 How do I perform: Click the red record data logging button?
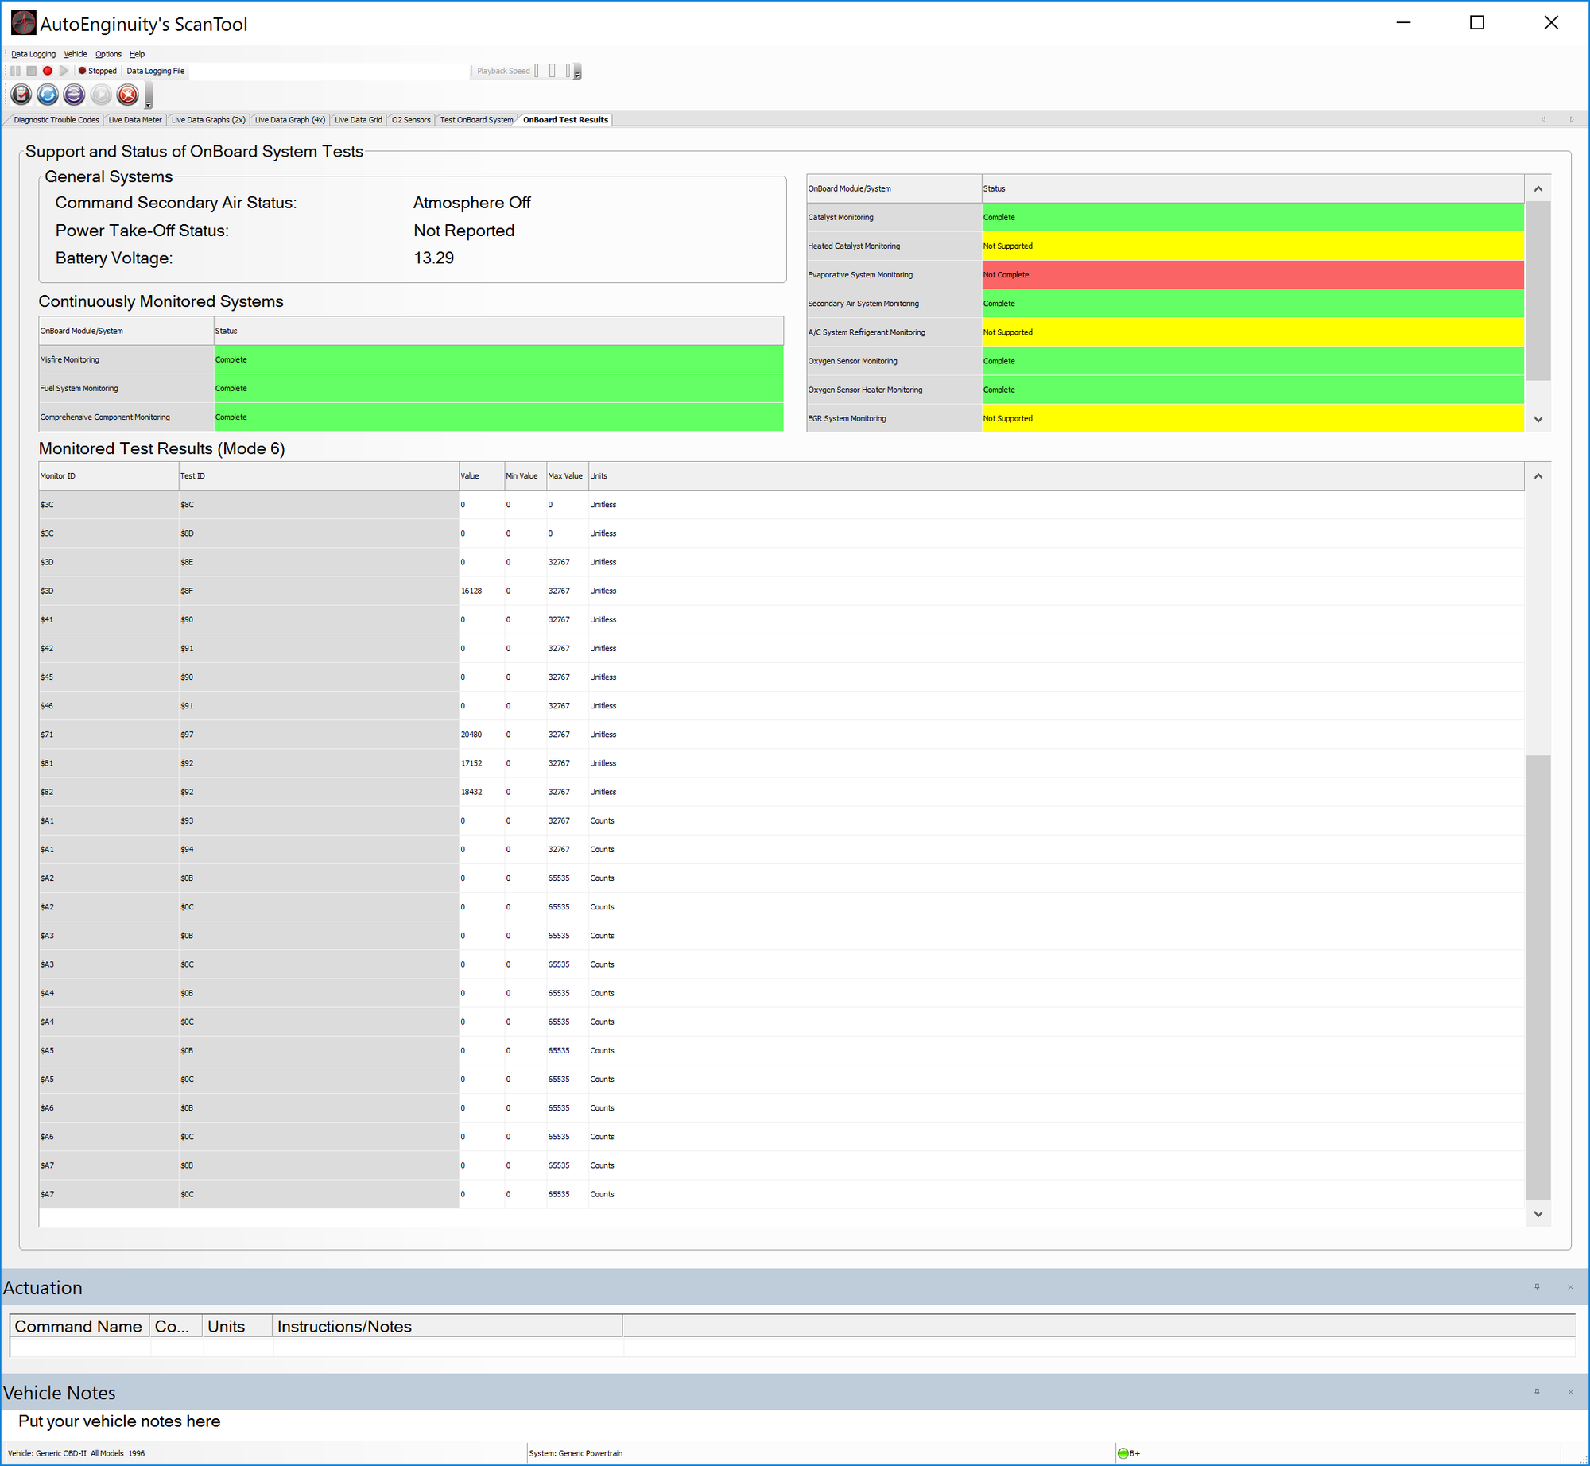click(47, 71)
